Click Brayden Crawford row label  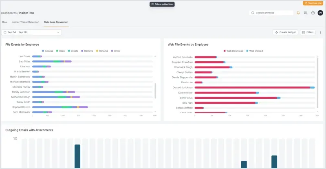tap(182, 62)
